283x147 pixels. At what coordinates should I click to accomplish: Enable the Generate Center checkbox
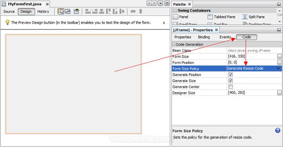(x=231, y=87)
